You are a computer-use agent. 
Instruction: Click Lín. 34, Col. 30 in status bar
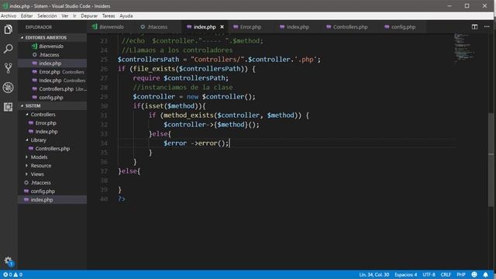[374, 274]
